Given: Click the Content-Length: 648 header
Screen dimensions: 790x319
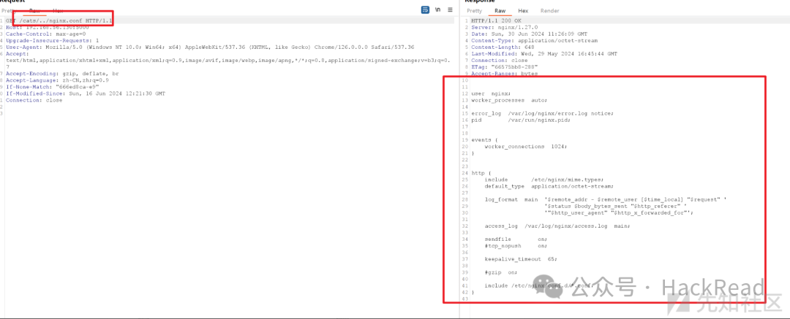Looking at the screenshot, I should click(501, 47).
